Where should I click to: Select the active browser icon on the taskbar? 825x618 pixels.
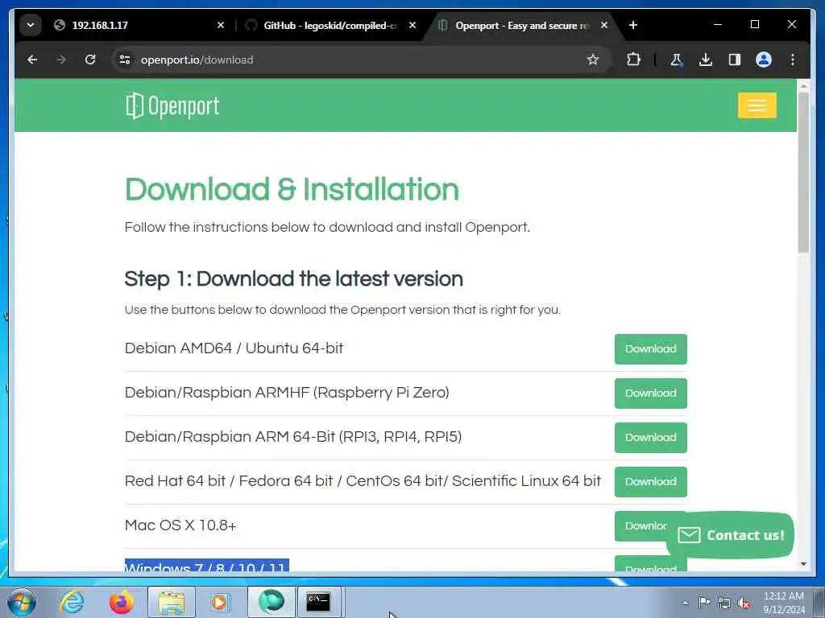point(271,602)
